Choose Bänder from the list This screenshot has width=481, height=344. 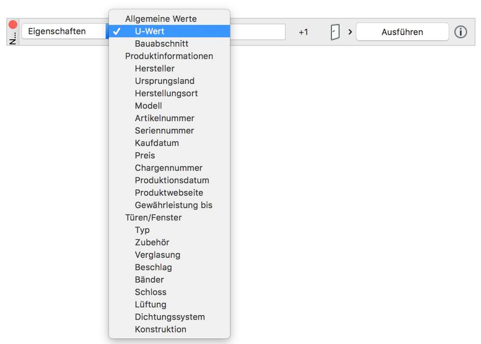pos(169,279)
